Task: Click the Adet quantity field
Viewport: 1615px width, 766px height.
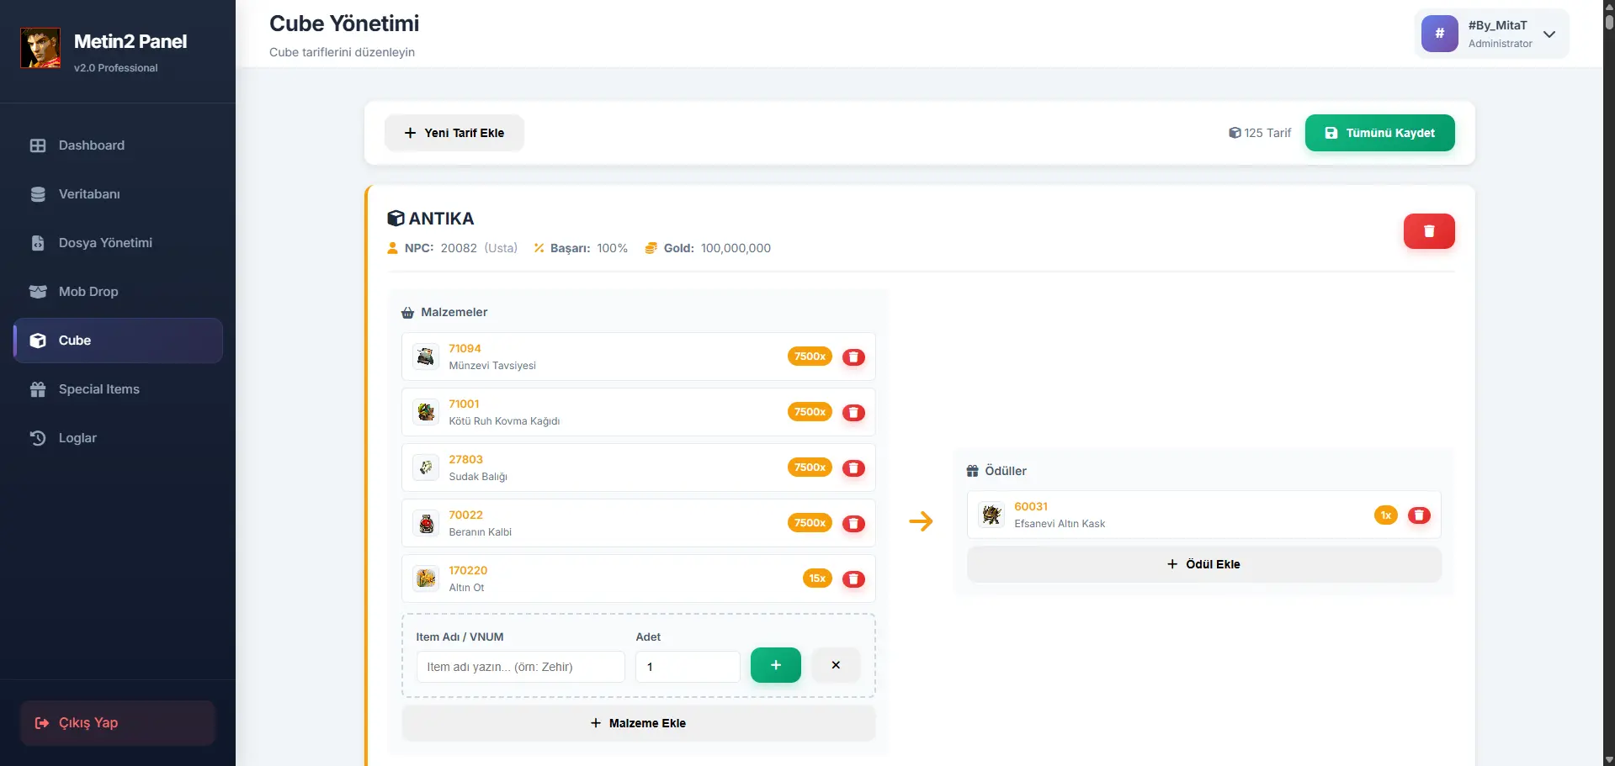Action: pos(687,667)
